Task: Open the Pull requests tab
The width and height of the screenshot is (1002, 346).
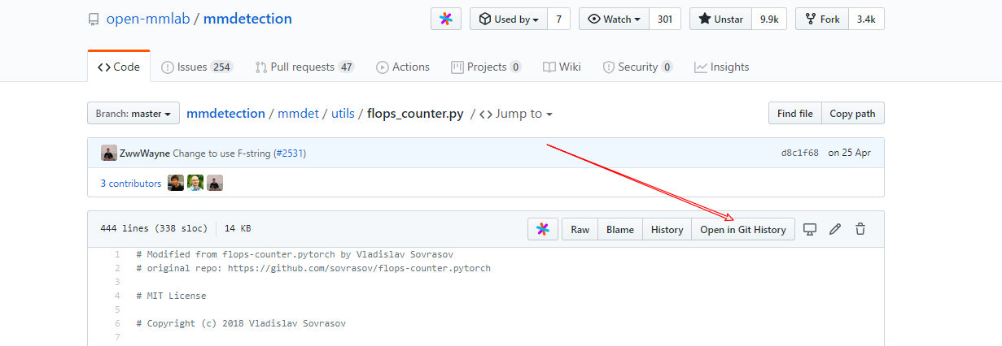Action: [305, 67]
